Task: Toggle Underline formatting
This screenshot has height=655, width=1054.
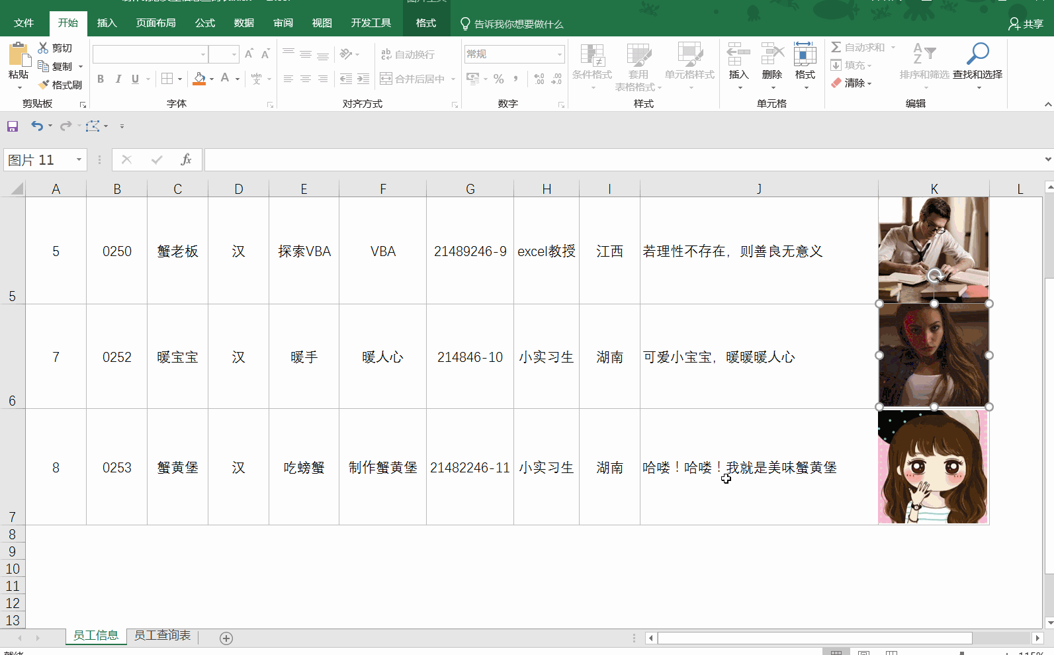Action: pyautogui.click(x=135, y=79)
